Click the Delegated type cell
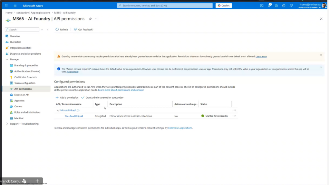Screen dimensions: 330x185 pyautogui.click(x=100, y=116)
